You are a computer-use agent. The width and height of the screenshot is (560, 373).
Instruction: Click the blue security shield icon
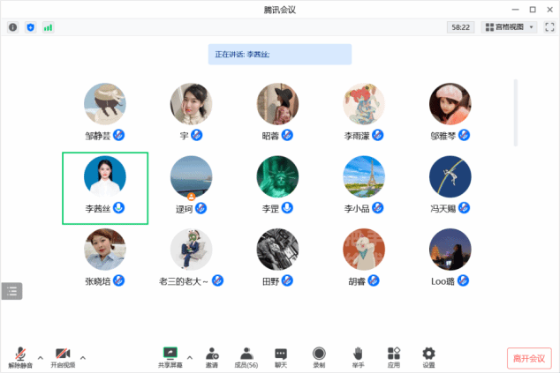coord(31,27)
